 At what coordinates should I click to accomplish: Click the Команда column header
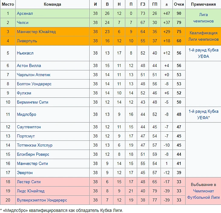tap(52, 4)
